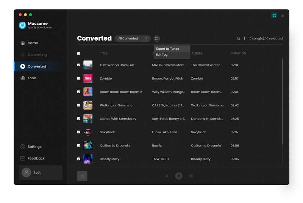Select the title Boom Boom Boom Boom !!
The image size is (303, 203).
[121, 92]
